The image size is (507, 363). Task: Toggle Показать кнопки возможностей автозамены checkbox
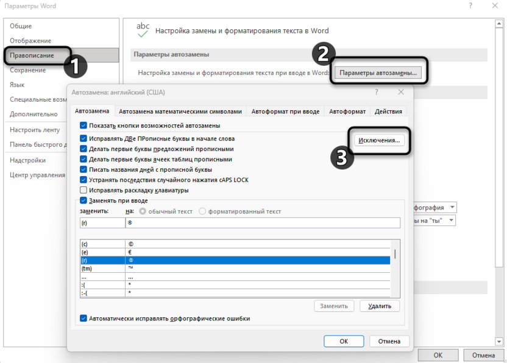pos(83,125)
